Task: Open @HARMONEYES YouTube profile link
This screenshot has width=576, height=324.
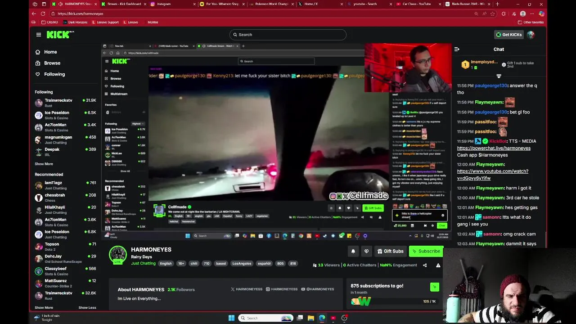Action: coord(318,289)
